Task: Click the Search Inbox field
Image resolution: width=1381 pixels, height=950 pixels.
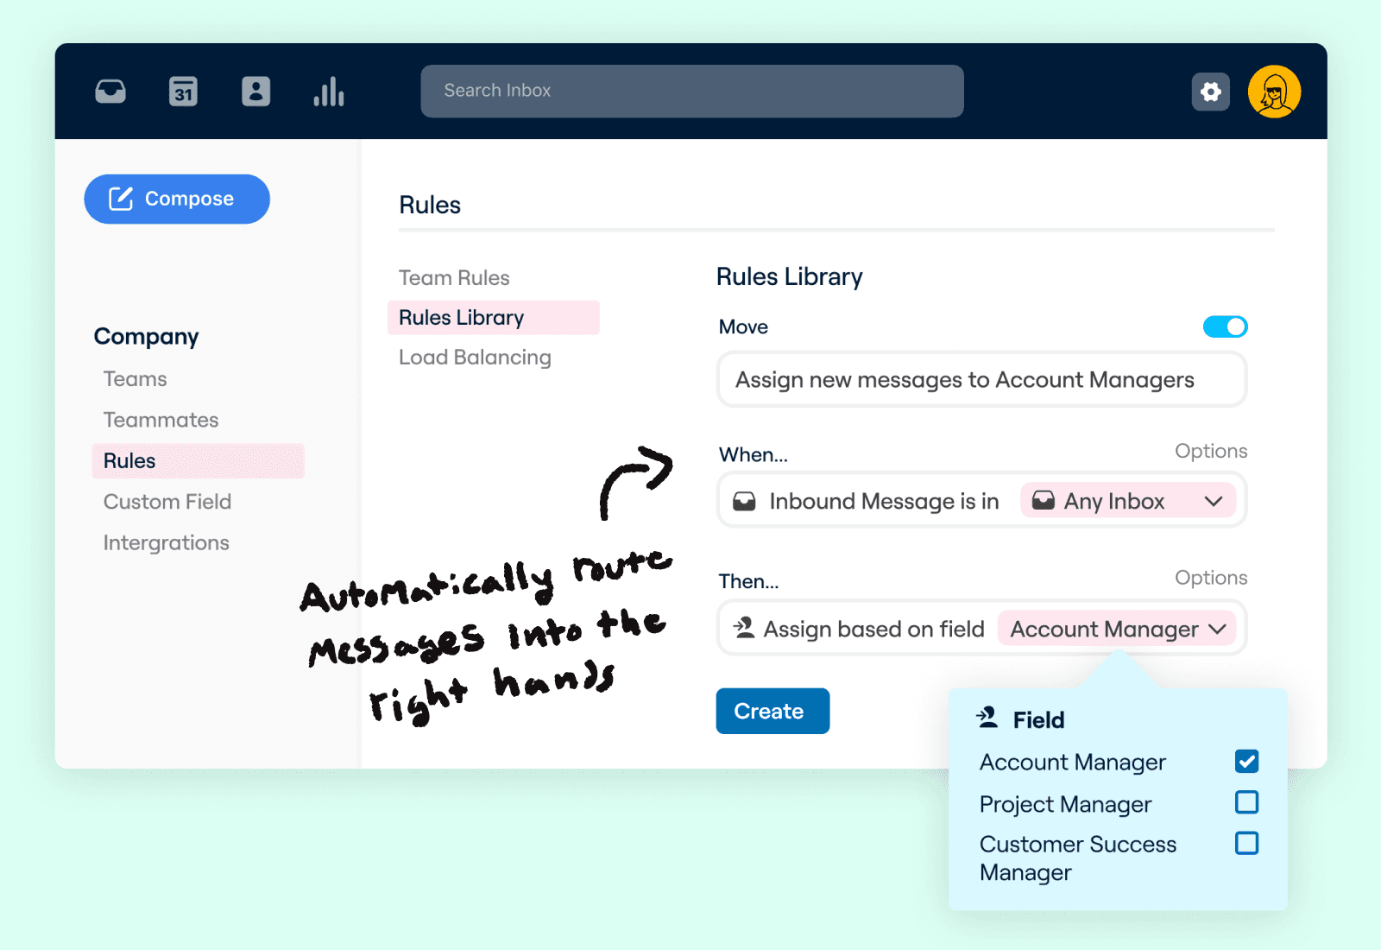Action: [692, 91]
